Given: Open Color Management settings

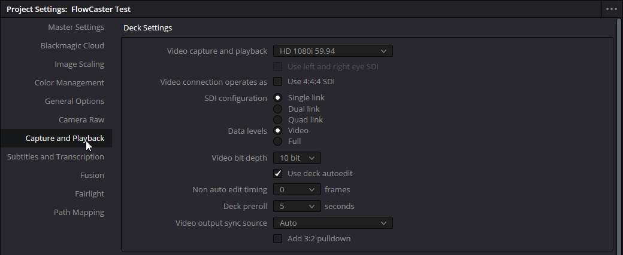Looking at the screenshot, I should pyautogui.click(x=69, y=83).
